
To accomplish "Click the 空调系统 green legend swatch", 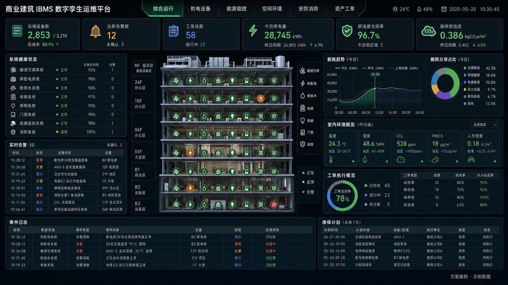I will click(466, 68).
